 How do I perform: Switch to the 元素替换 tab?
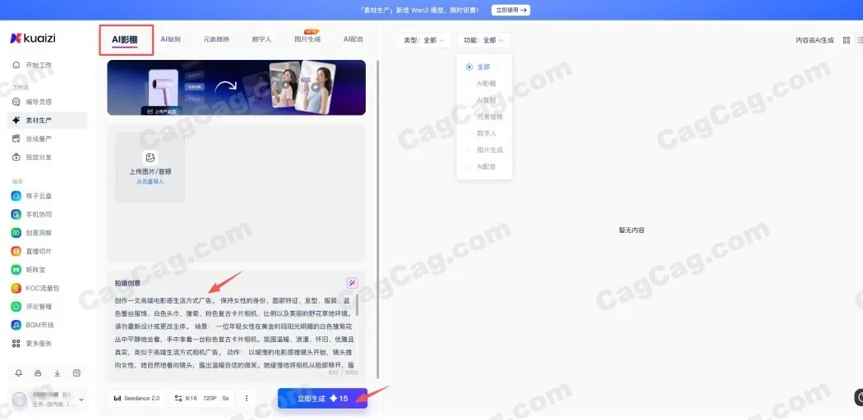click(216, 39)
